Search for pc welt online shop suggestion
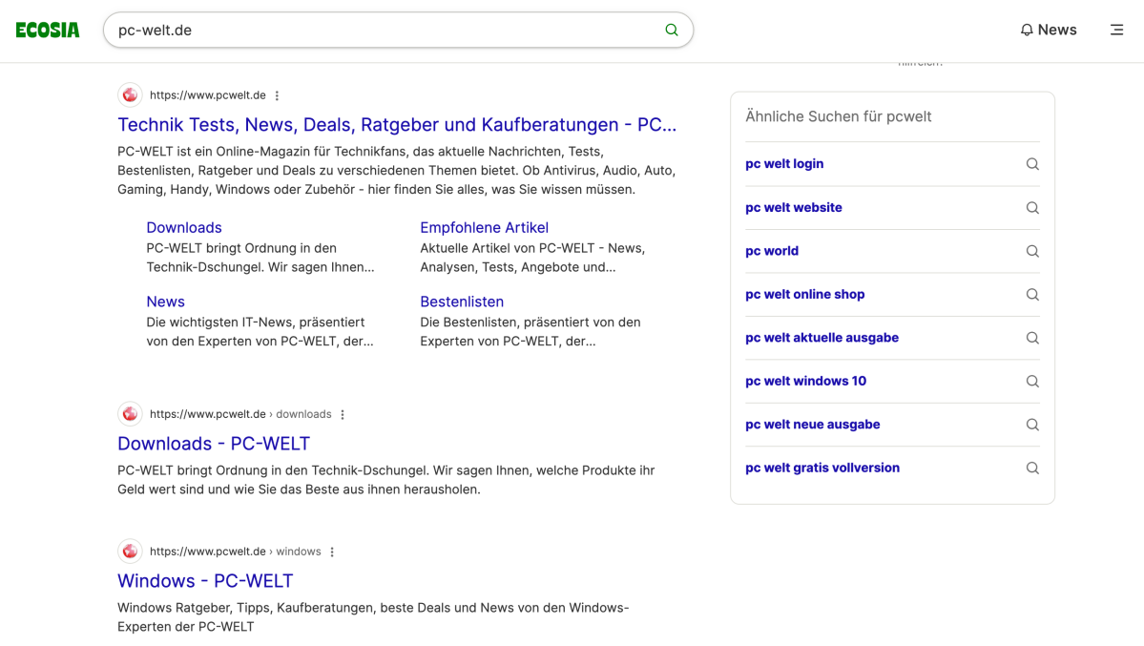1144x646 pixels. click(804, 295)
